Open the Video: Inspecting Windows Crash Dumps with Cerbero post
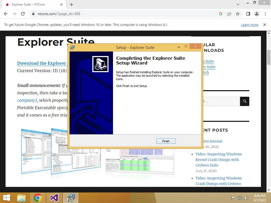Screen dimensions: 271x203 [x=219, y=181]
